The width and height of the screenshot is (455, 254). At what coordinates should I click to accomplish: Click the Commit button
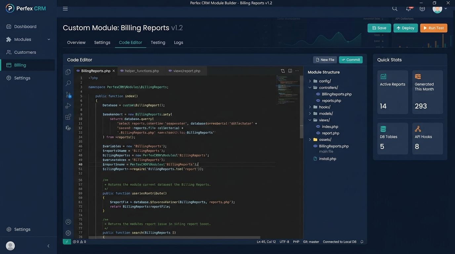(x=351, y=60)
